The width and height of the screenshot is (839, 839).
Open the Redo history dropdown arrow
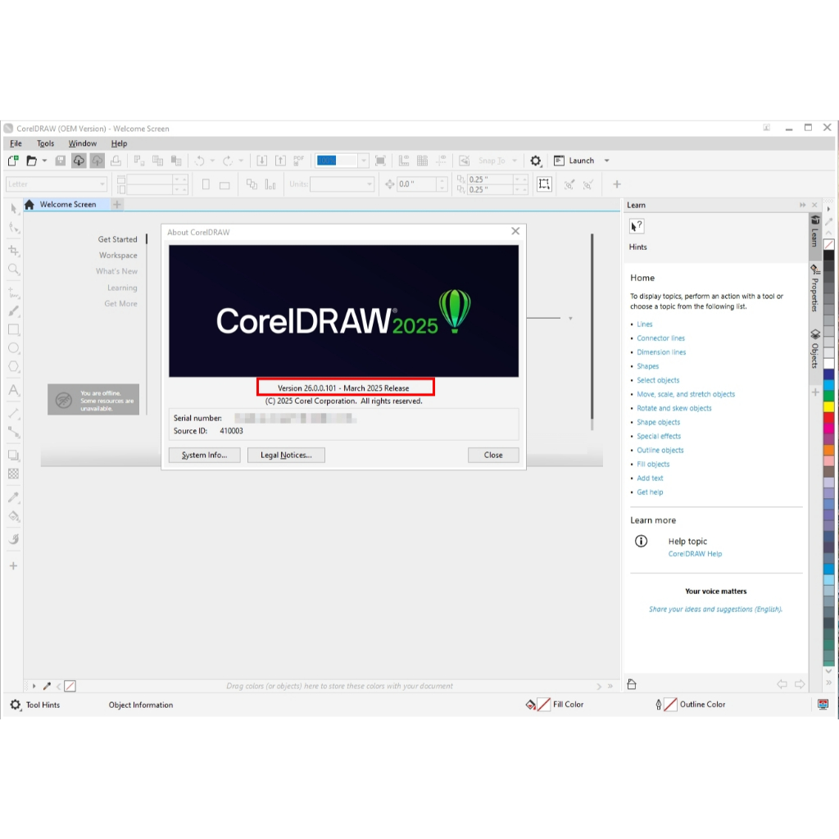tap(241, 161)
